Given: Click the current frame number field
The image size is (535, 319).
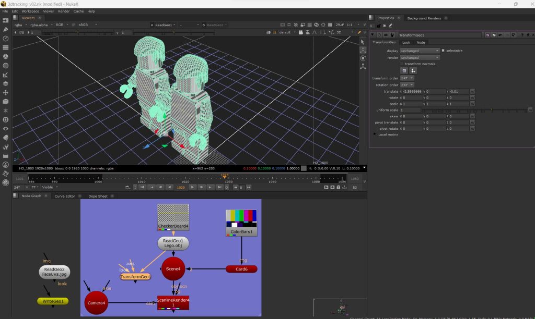Looking at the screenshot, I should [x=181, y=187].
